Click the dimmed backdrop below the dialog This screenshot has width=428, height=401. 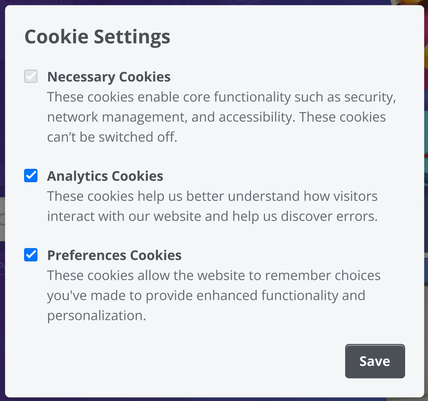click(x=204, y=399)
